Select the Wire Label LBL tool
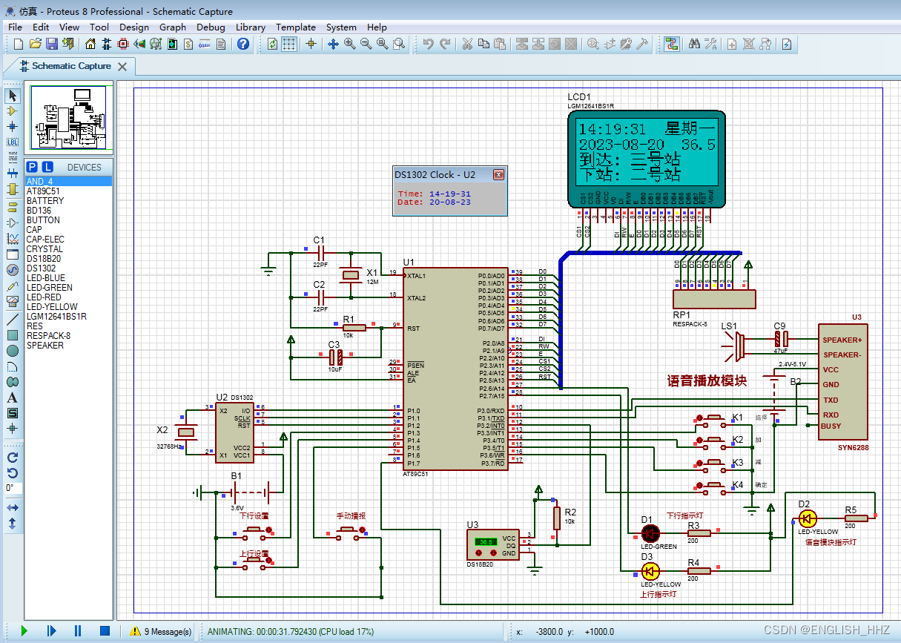This screenshot has width=901, height=643. pos(12,142)
